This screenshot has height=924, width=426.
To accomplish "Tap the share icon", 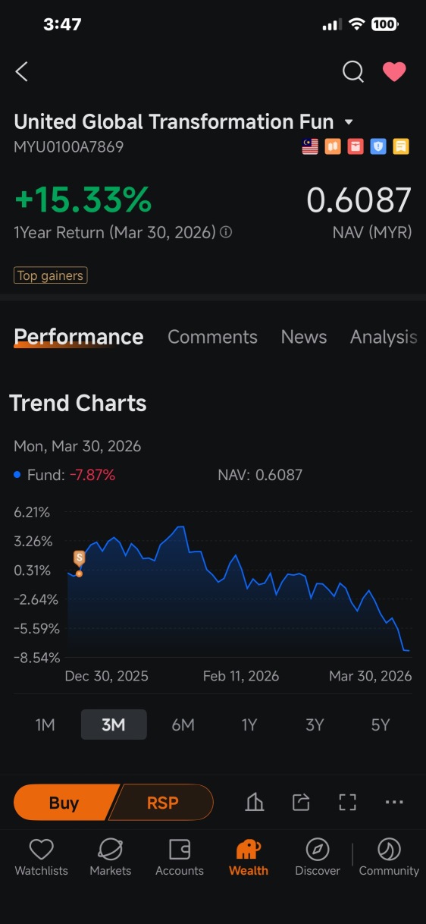I will click(x=301, y=803).
